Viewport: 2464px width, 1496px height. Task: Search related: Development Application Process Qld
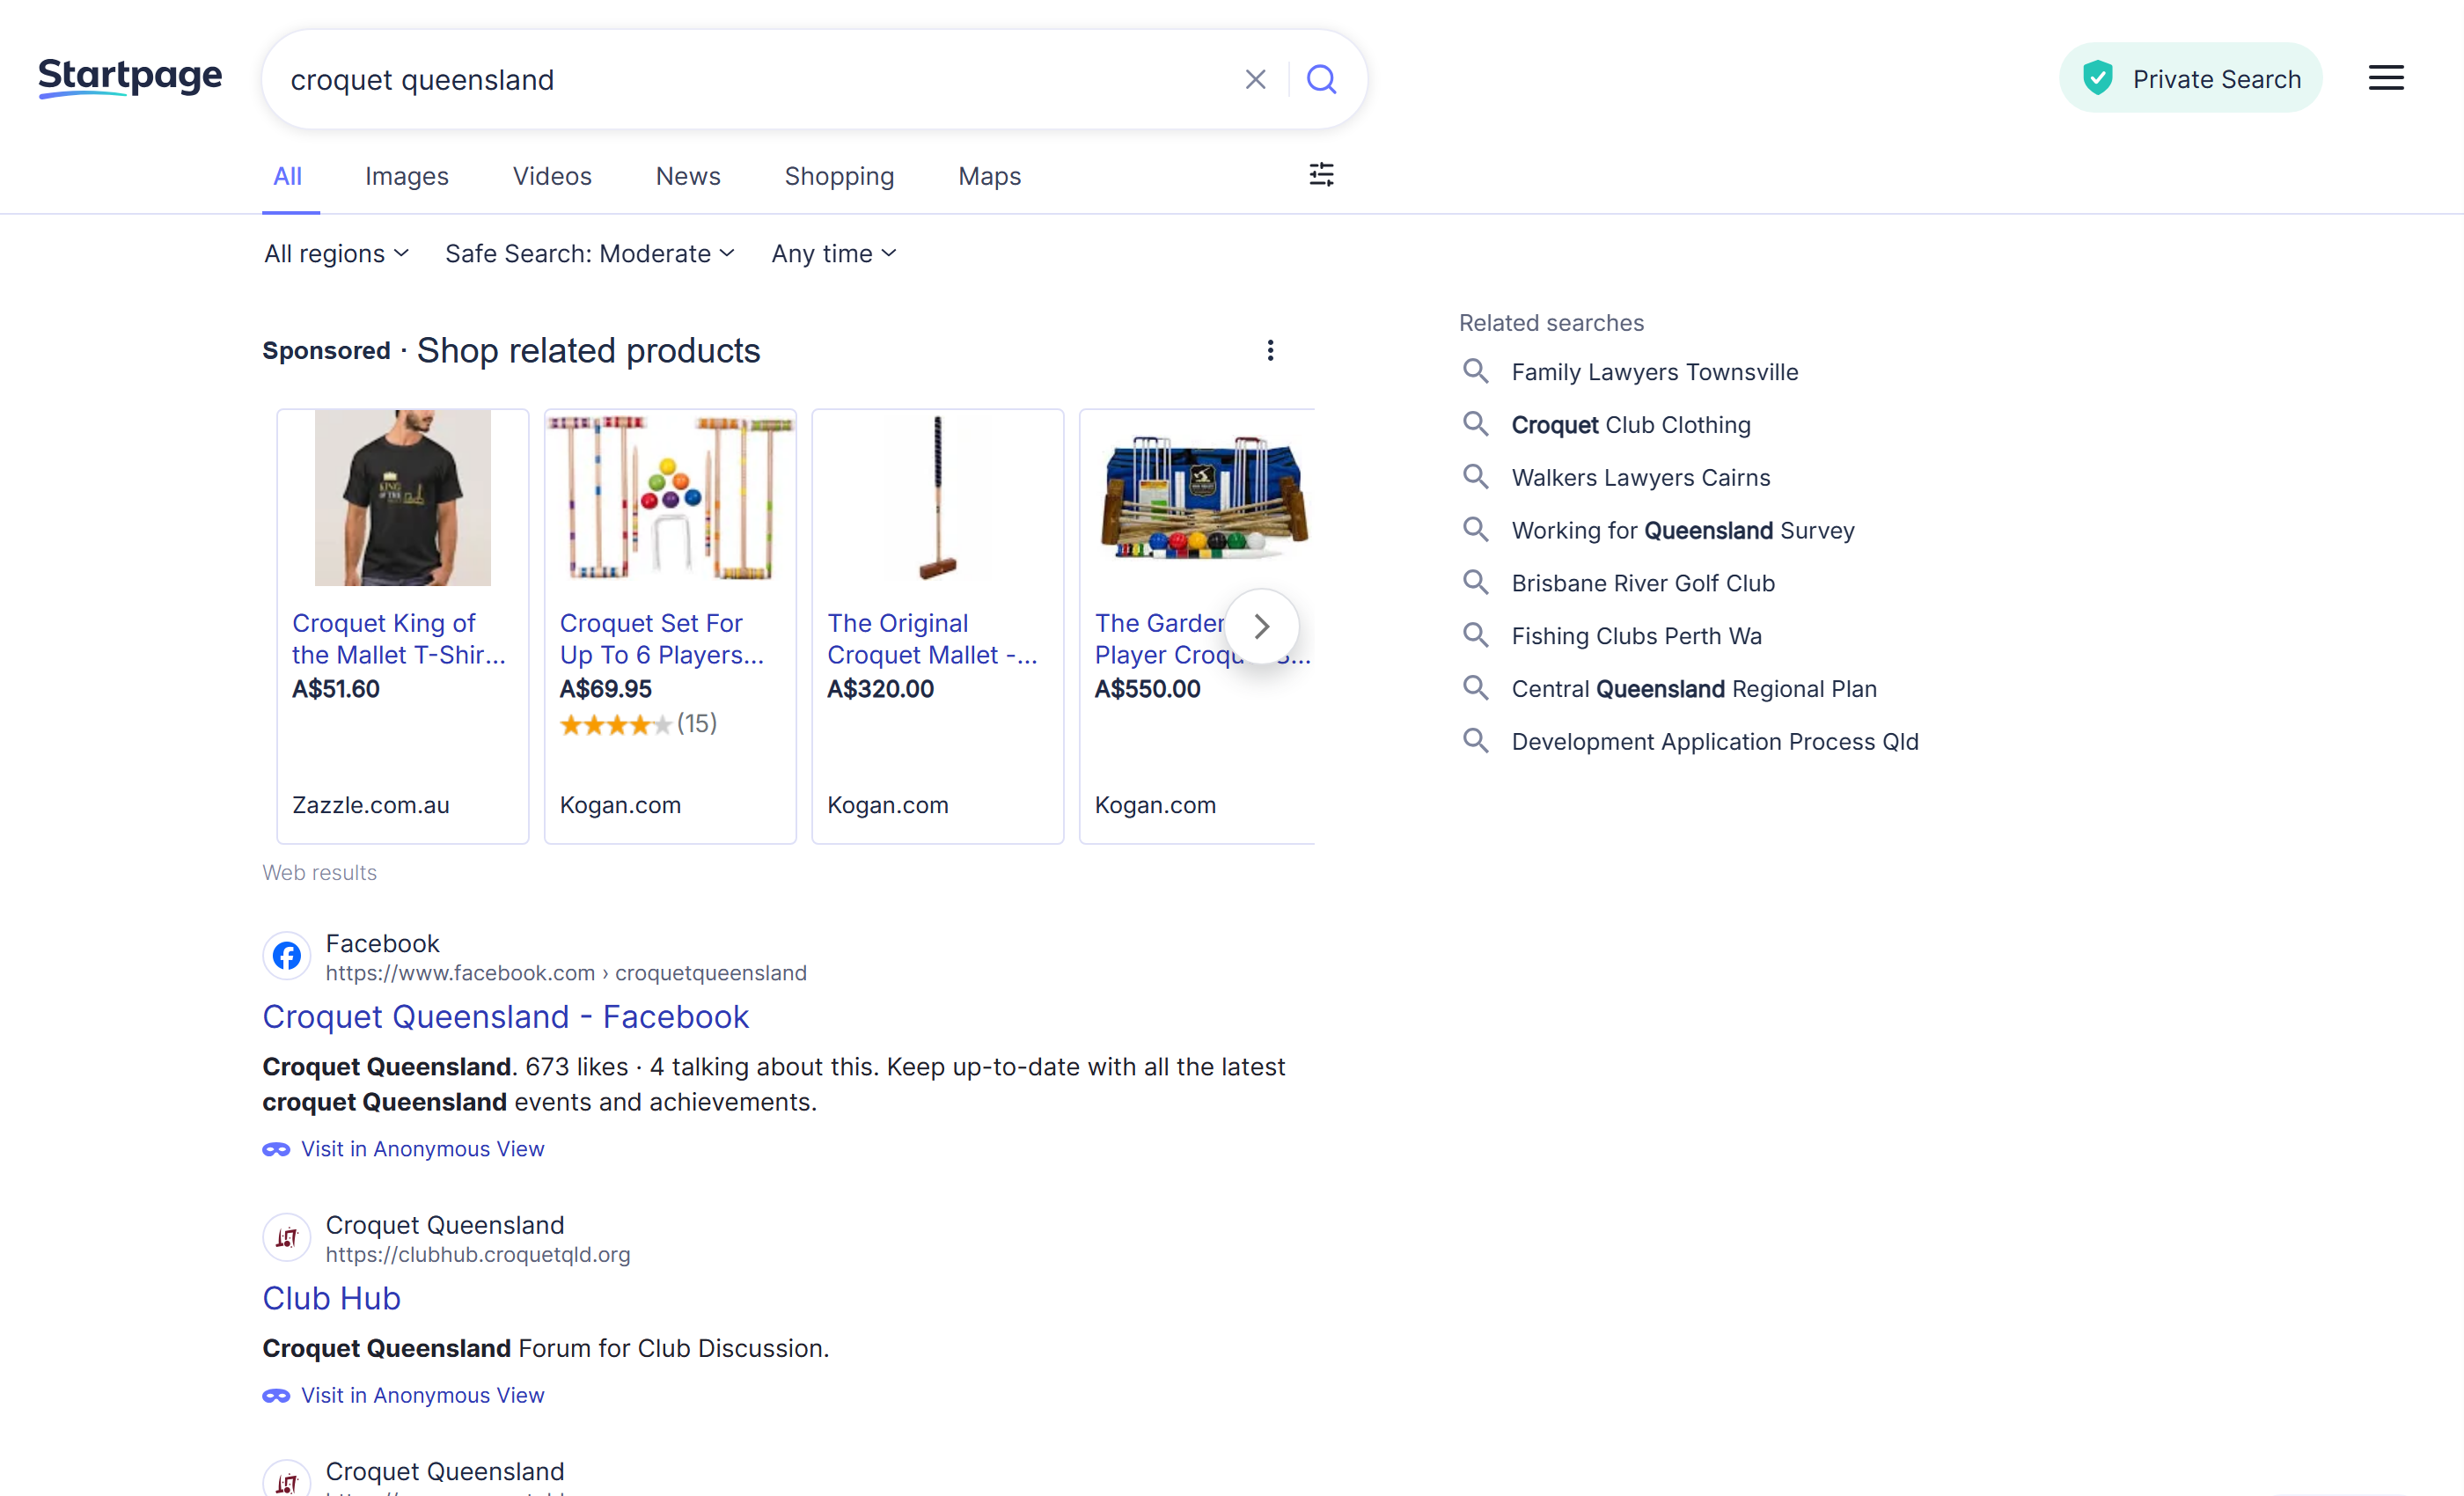1715,742
